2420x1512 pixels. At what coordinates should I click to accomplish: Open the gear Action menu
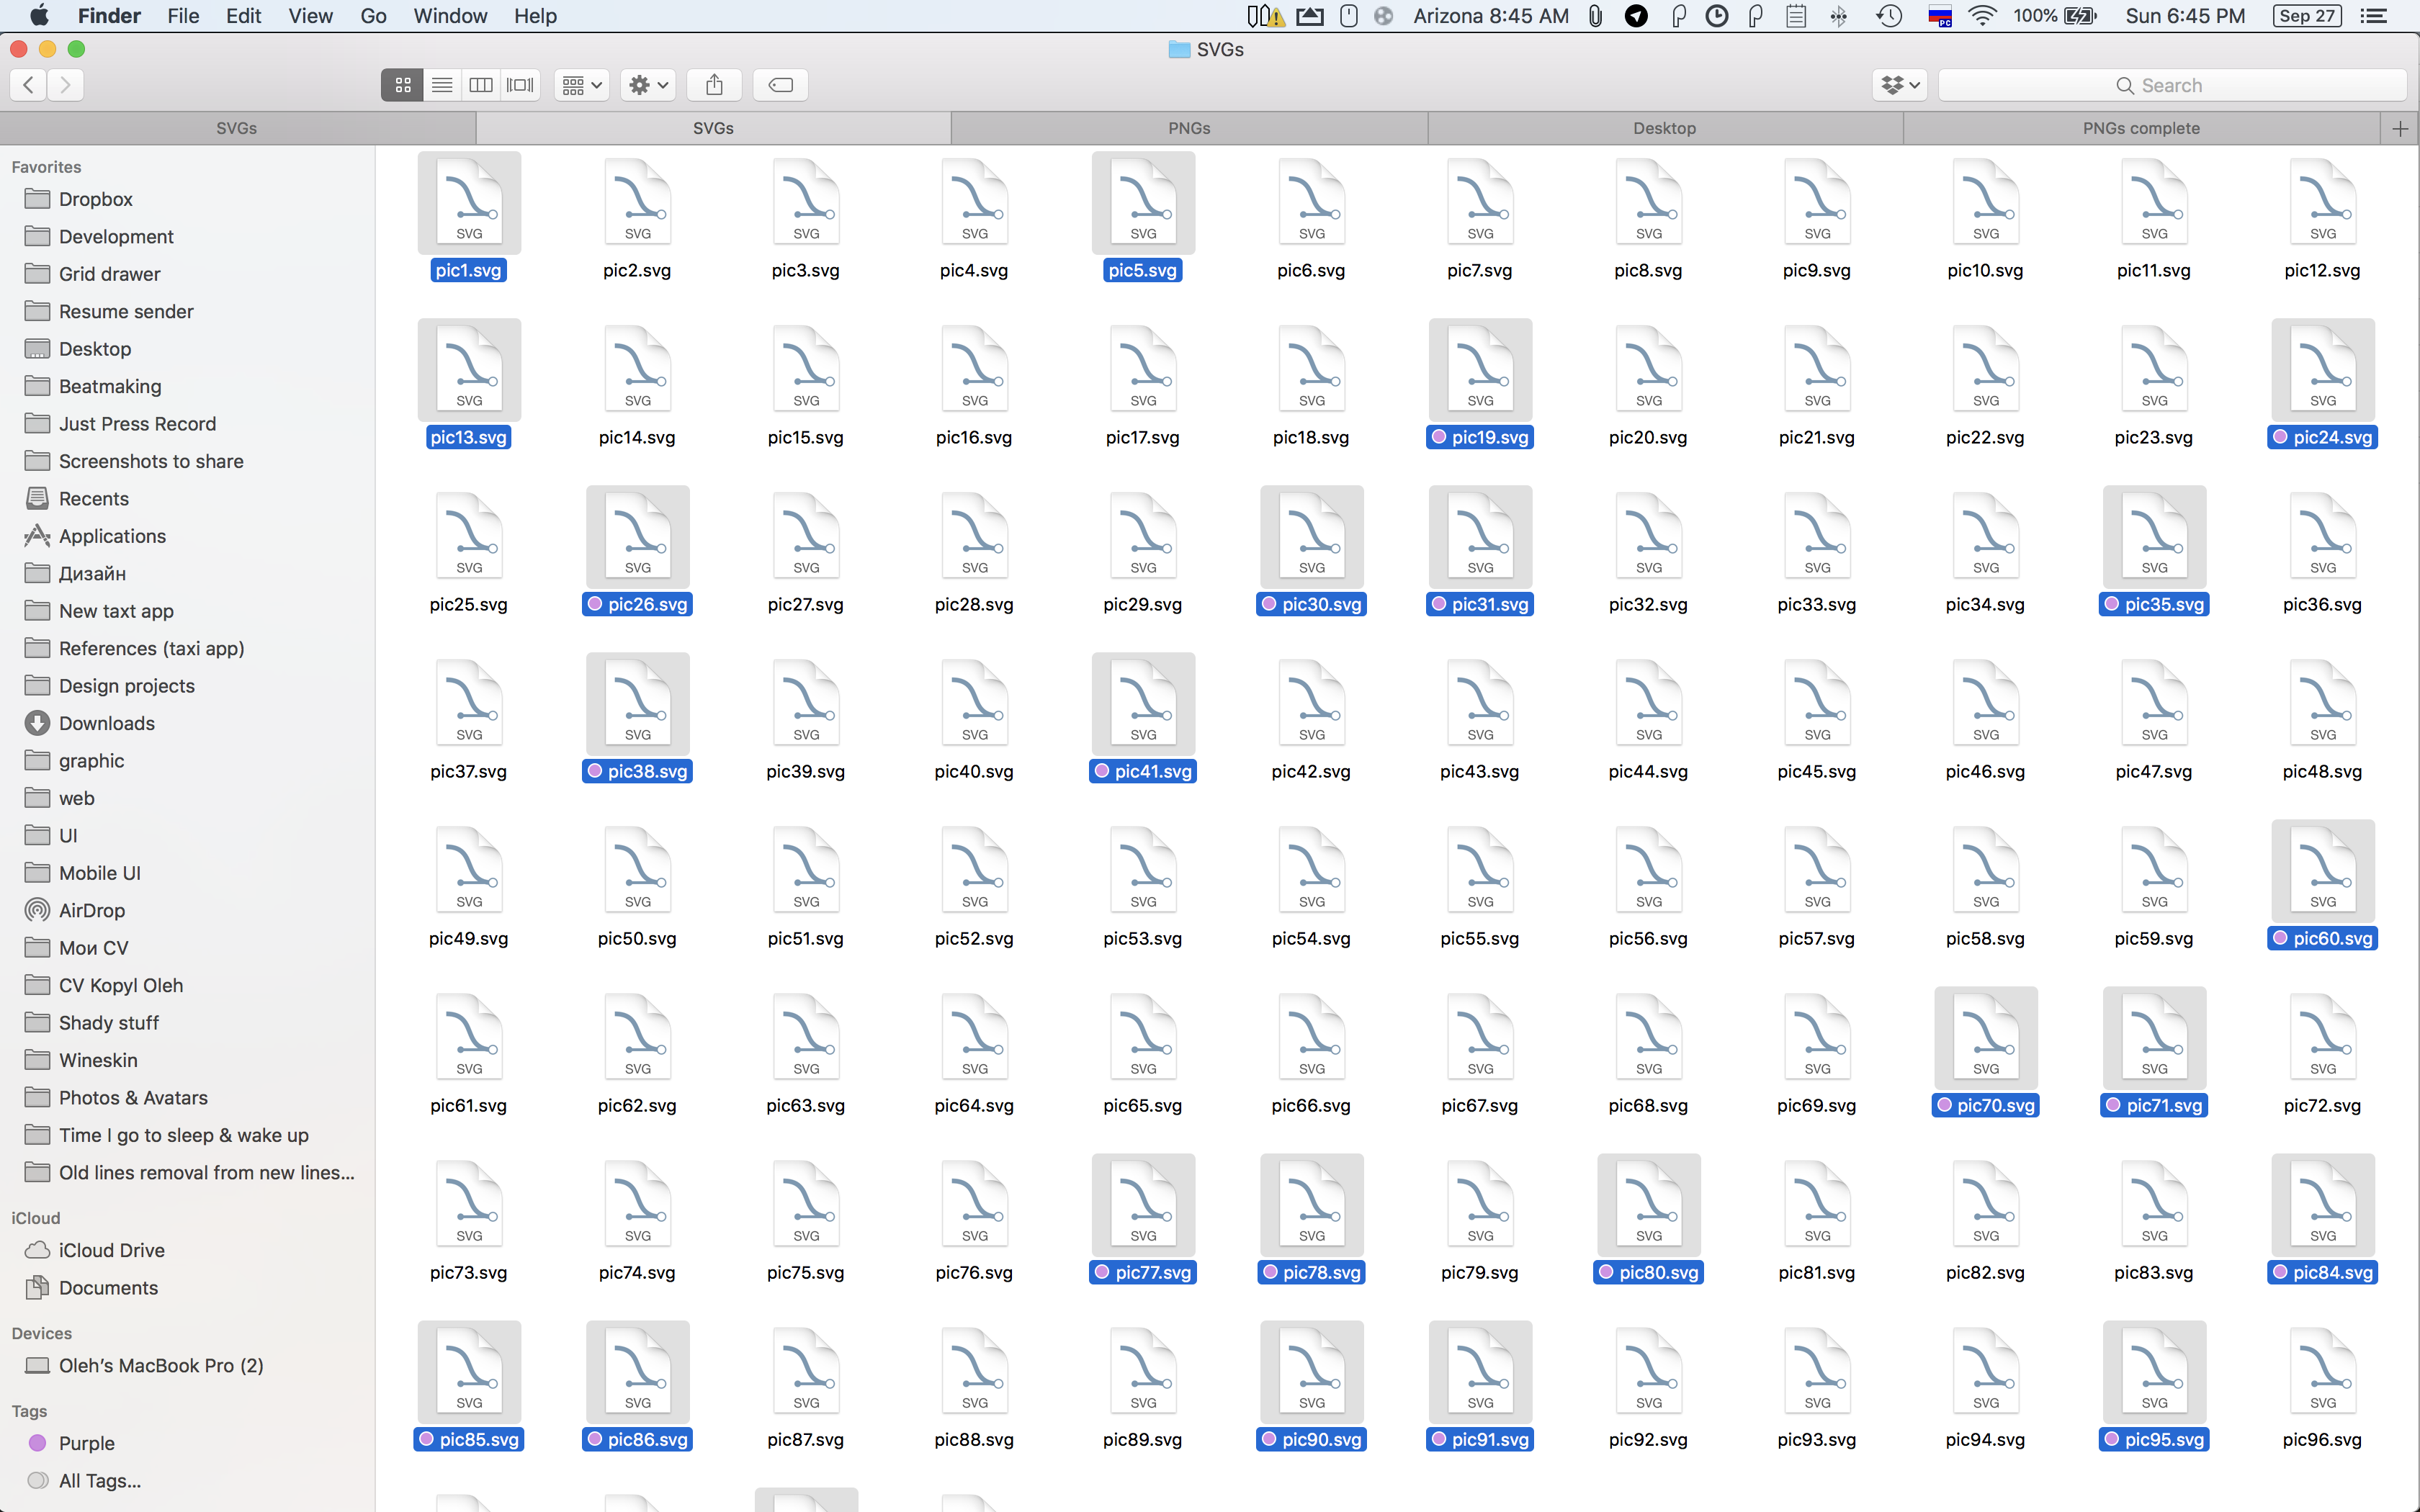(x=648, y=85)
